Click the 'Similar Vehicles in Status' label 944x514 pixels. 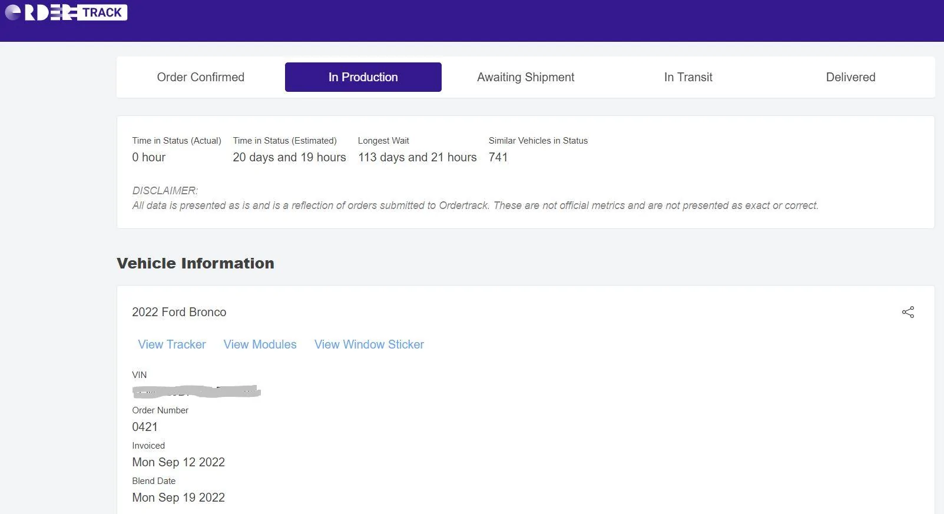point(538,141)
